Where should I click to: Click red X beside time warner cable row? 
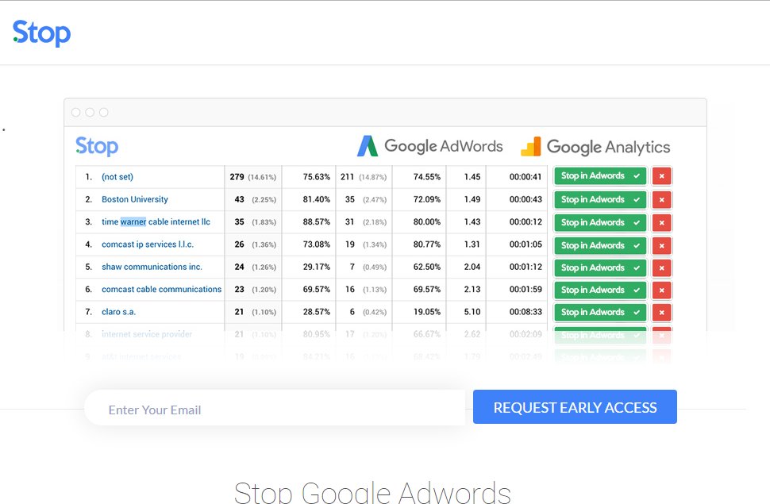tap(661, 222)
